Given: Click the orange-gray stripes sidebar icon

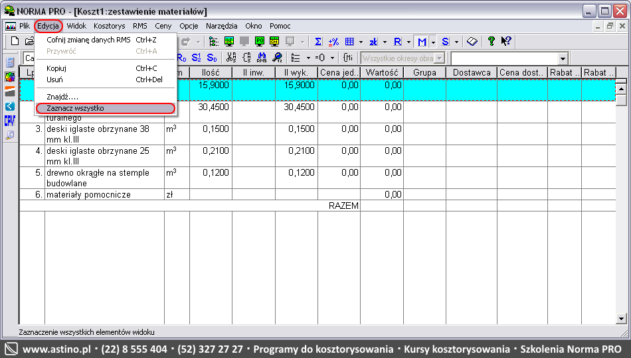Looking at the screenshot, I should tap(10, 91).
